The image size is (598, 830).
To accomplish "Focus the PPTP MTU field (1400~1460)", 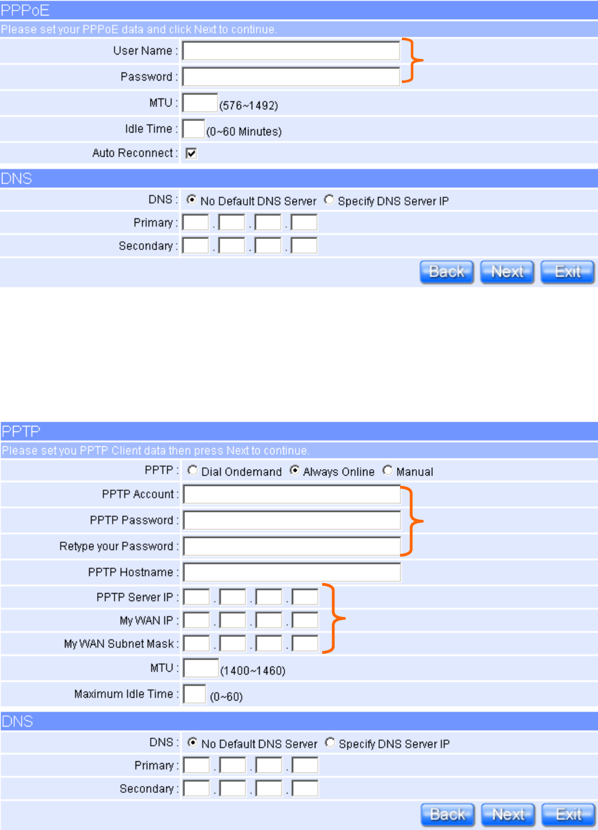I will pyautogui.click(x=201, y=668).
